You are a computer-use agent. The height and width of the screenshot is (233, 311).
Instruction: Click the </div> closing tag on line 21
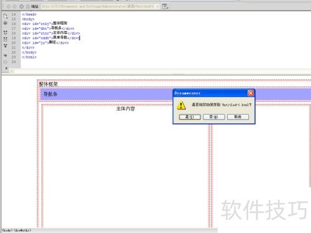[28, 47]
